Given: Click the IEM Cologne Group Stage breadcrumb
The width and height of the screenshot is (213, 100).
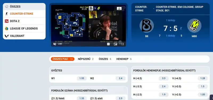Looking at the screenshot, I should 179,9.
